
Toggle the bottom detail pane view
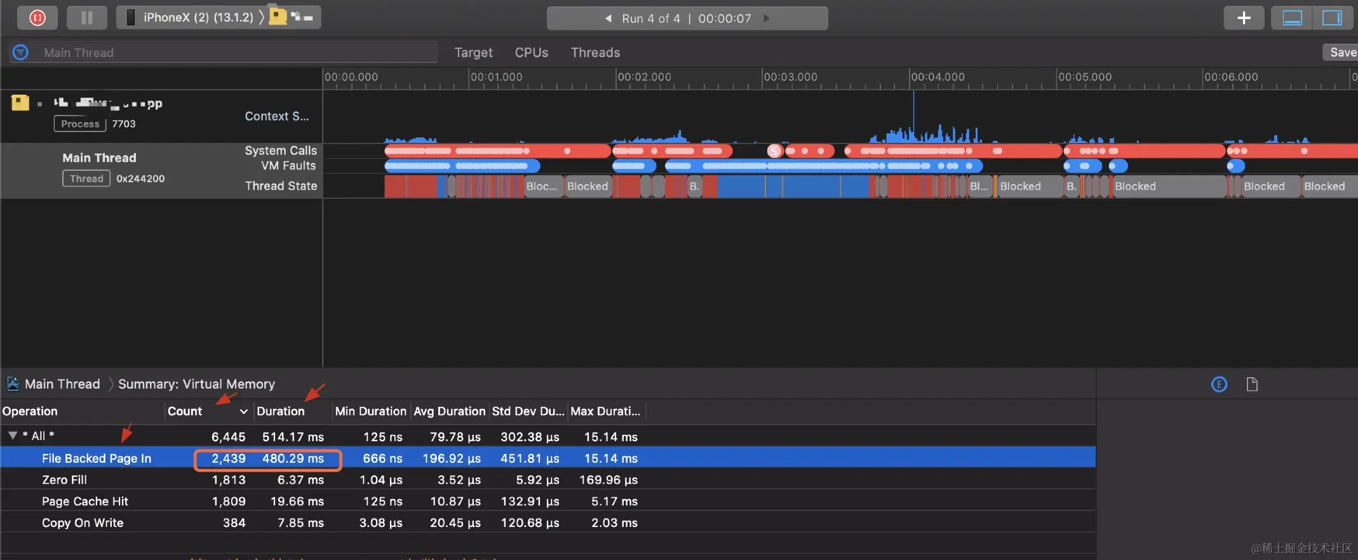point(1293,18)
